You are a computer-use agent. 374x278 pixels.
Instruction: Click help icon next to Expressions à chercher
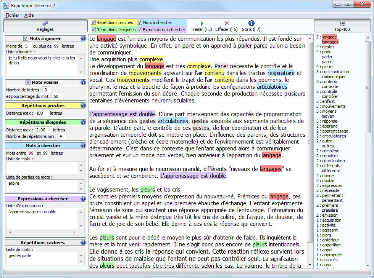pyautogui.click(x=83, y=199)
